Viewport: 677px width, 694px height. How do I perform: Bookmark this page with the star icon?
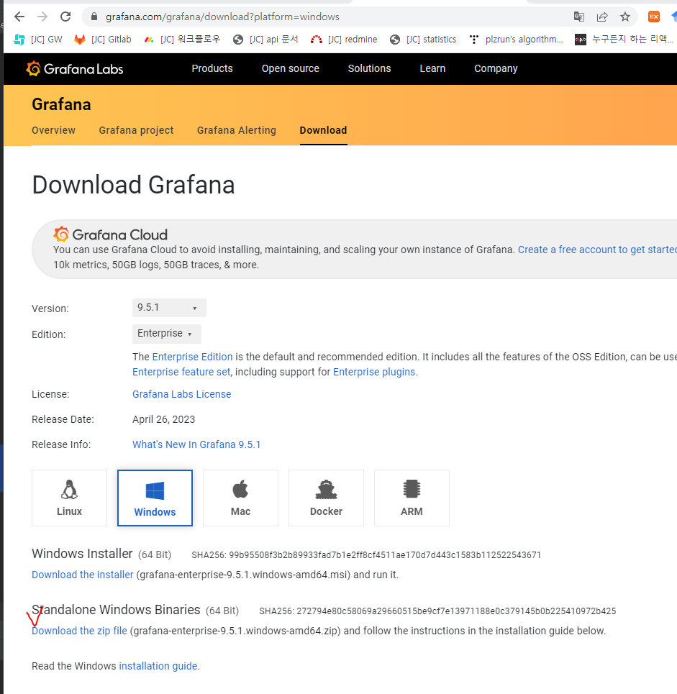point(625,17)
